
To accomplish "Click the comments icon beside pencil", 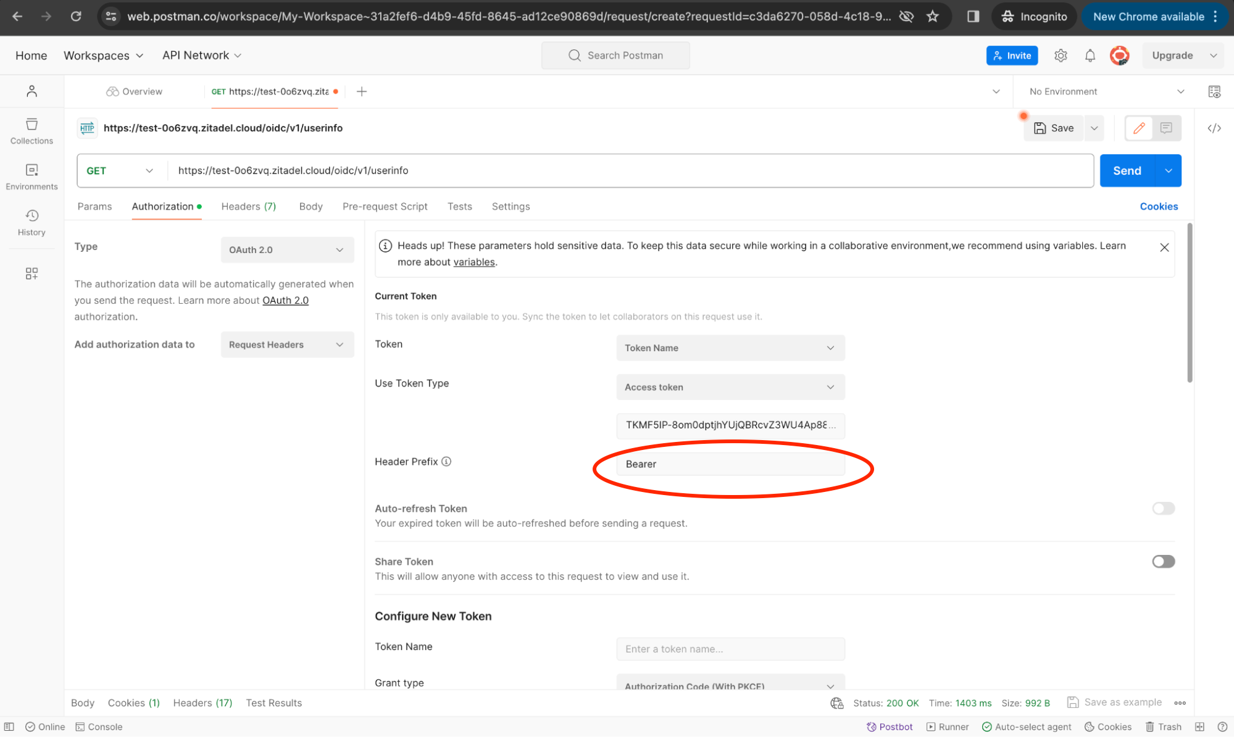I will pyautogui.click(x=1165, y=128).
